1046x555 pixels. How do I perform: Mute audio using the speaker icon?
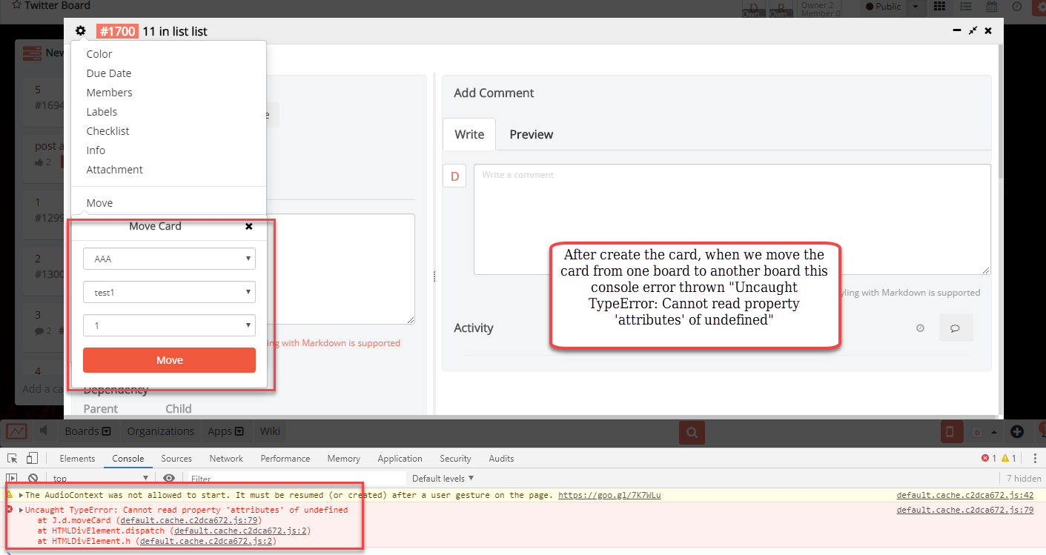[x=44, y=431]
